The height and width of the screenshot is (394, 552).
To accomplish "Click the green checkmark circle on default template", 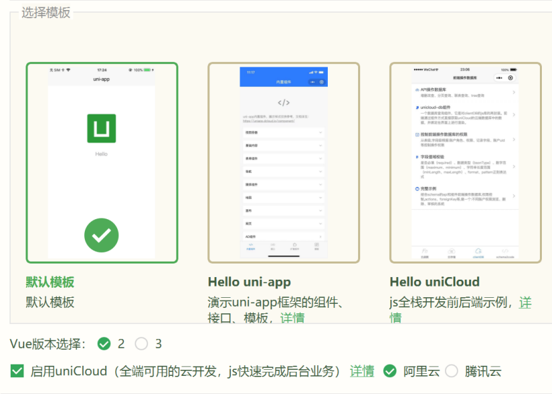I will pos(102,235).
